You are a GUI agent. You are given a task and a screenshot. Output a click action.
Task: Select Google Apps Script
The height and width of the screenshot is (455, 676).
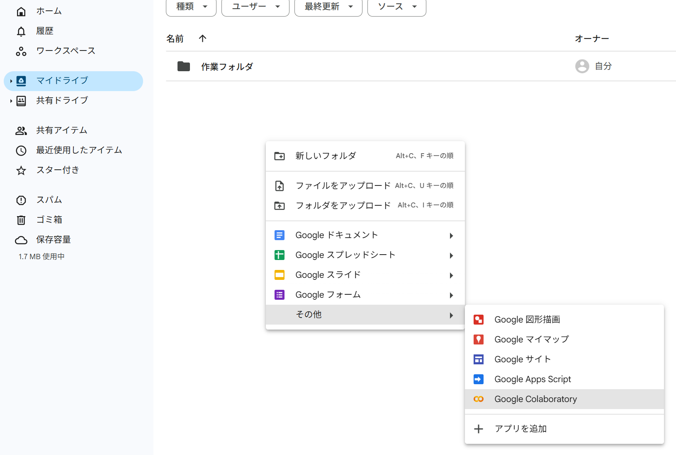pos(533,379)
